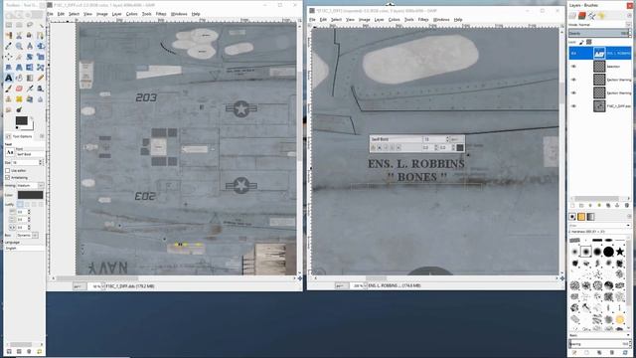Viewport: 636px width, 358px height.
Task: Select the Rectangle Select tool
Action: coord(9,25)
